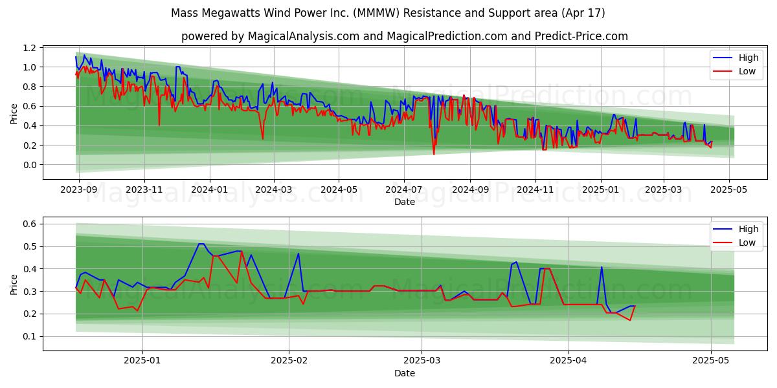The height and width of the screenshot is (388, 777).
Task: Click the '2024-07' date label on top chart
Action: pos(404,191)
